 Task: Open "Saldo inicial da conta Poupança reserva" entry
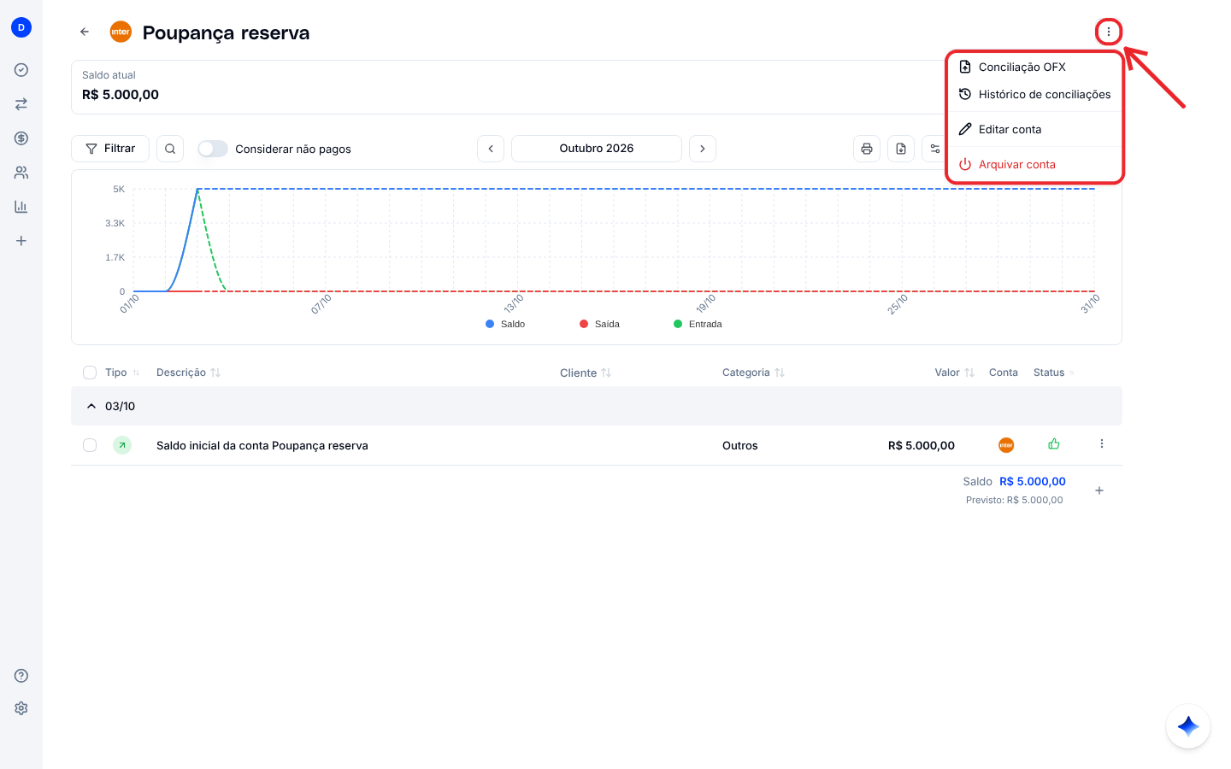pyautogui.click(x=262, y=445)
